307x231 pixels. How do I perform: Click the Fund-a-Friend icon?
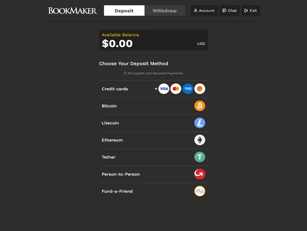pos(200,191)
